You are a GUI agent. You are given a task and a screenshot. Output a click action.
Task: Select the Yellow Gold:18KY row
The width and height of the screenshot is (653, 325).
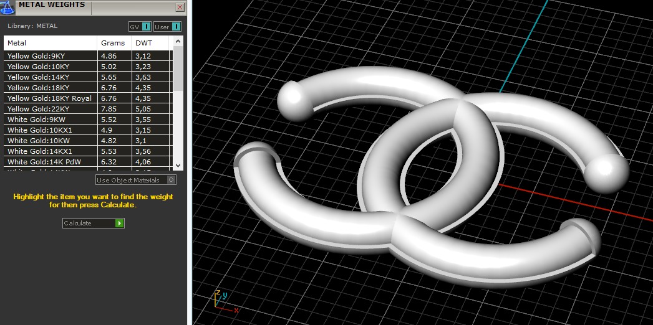point(88,88)
